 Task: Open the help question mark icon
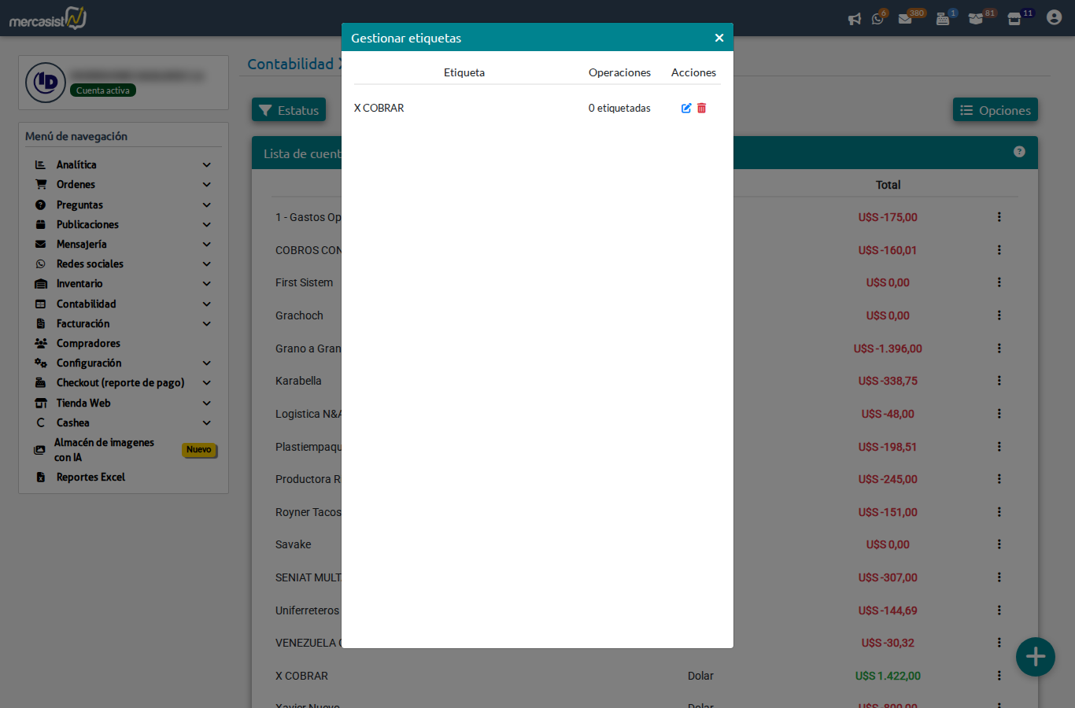coord(1019,152)
